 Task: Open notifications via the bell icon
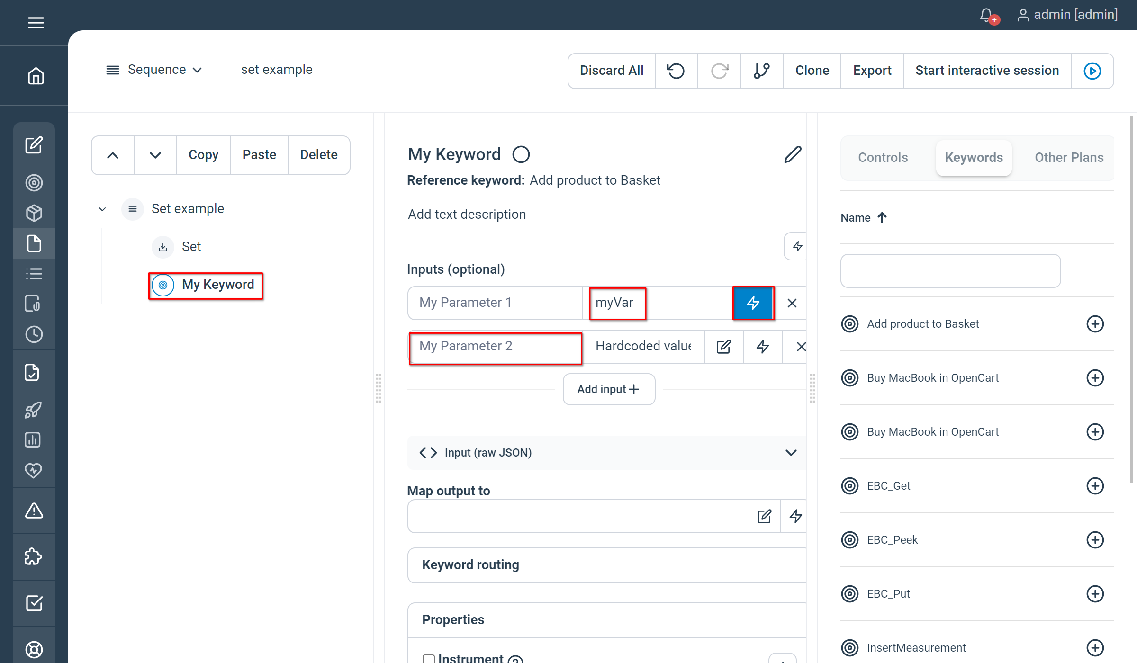(x=986, y=16)
